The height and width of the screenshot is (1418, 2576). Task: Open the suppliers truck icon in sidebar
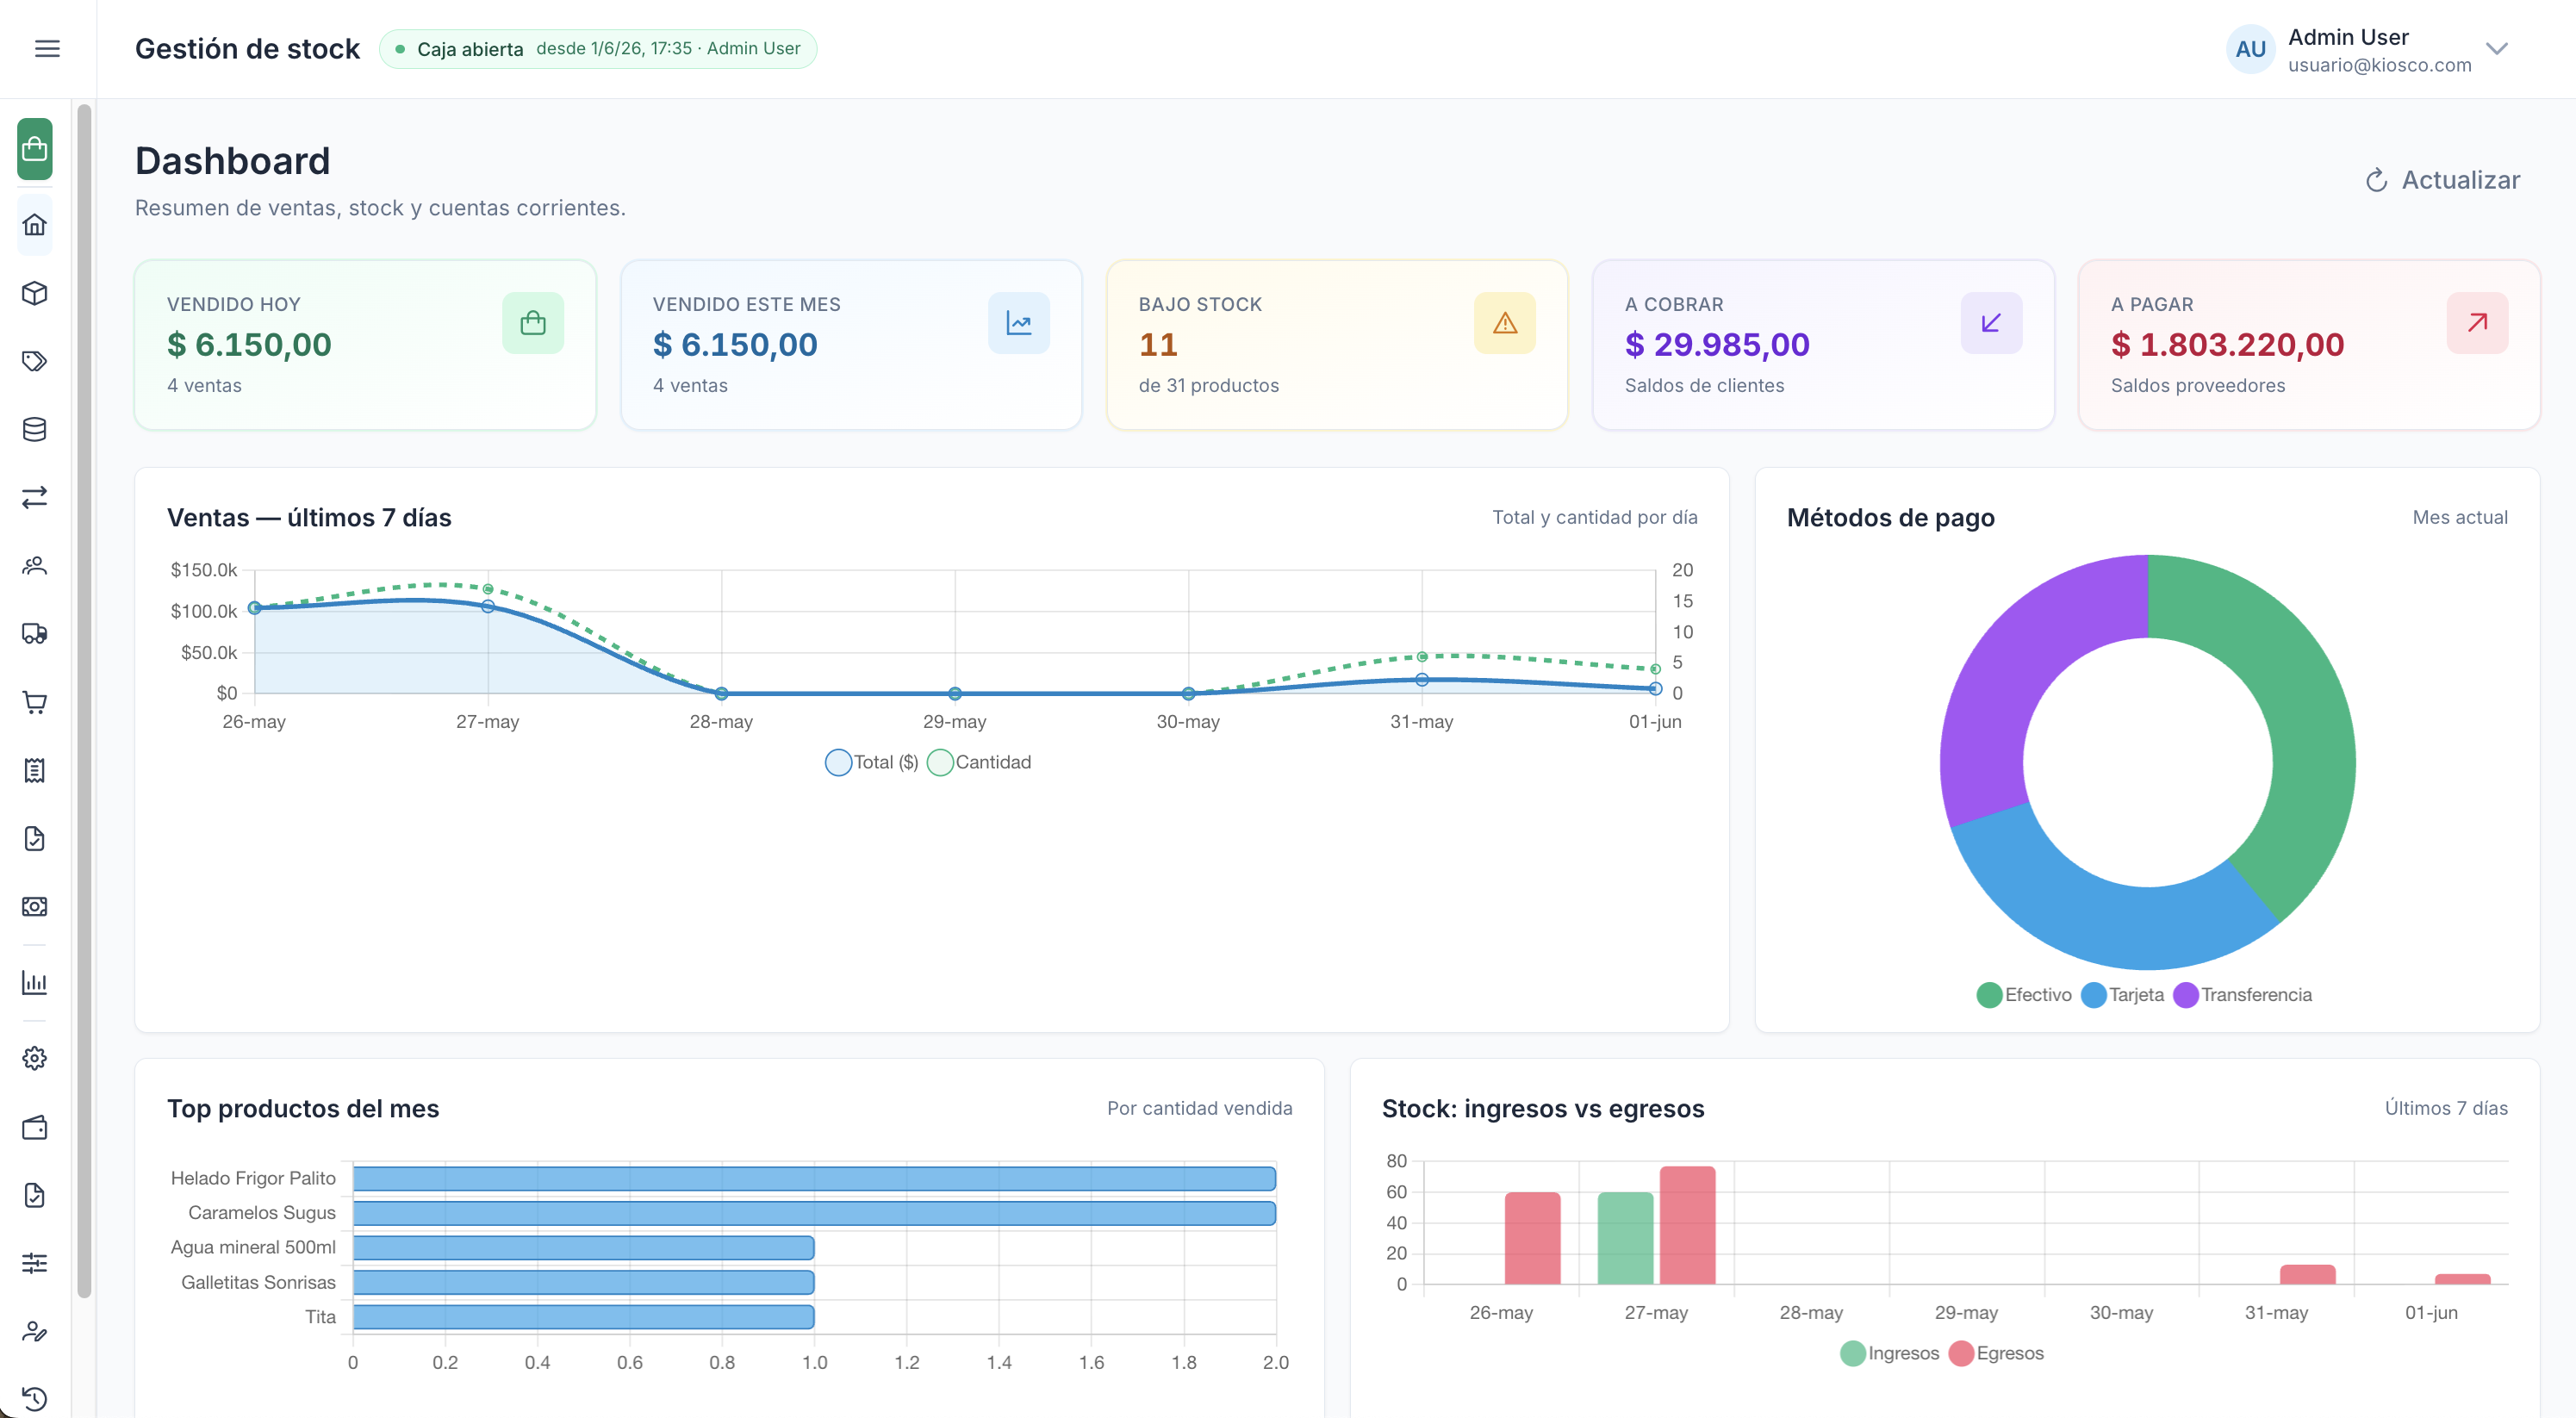(35, 634)
